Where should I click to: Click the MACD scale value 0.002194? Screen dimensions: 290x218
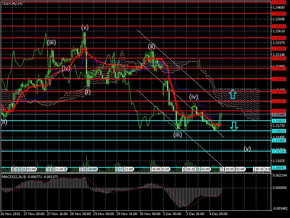pyautogui.click(x=279, y=175)
